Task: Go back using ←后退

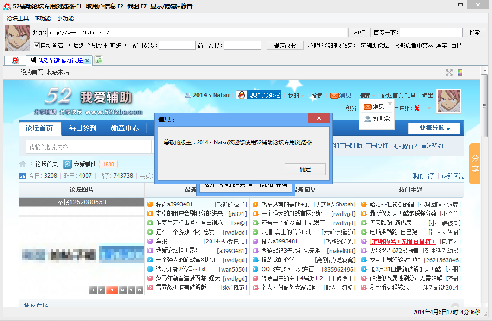Action: tap(76, 46)
